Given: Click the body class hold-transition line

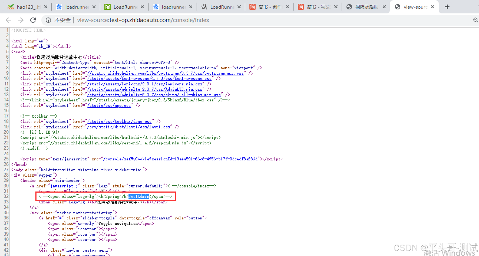Looking at the screenshot, I should 79,170.
